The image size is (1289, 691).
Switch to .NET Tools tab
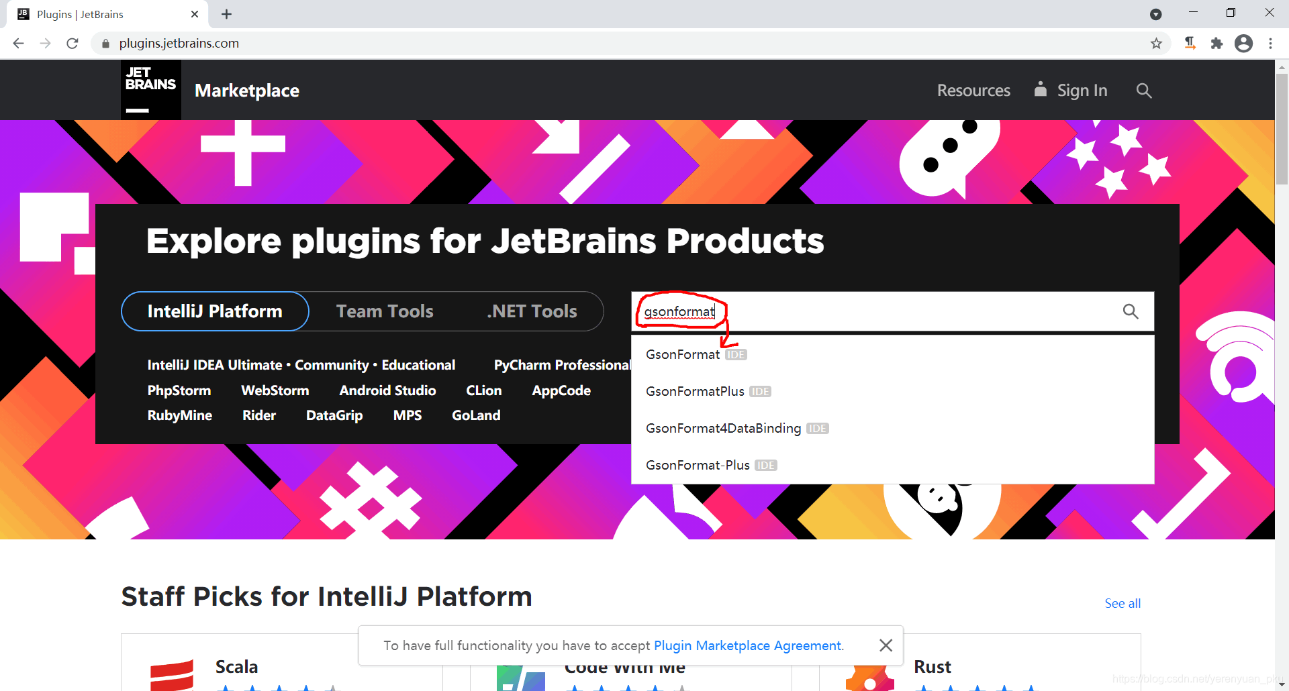(532, 311)
